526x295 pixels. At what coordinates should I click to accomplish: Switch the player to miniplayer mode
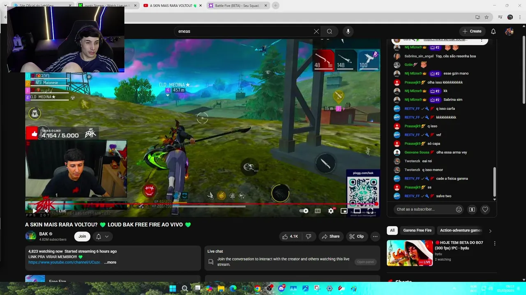344,211
